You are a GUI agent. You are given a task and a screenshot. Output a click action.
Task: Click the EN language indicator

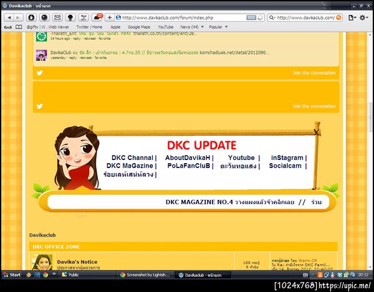click(305, 275)
